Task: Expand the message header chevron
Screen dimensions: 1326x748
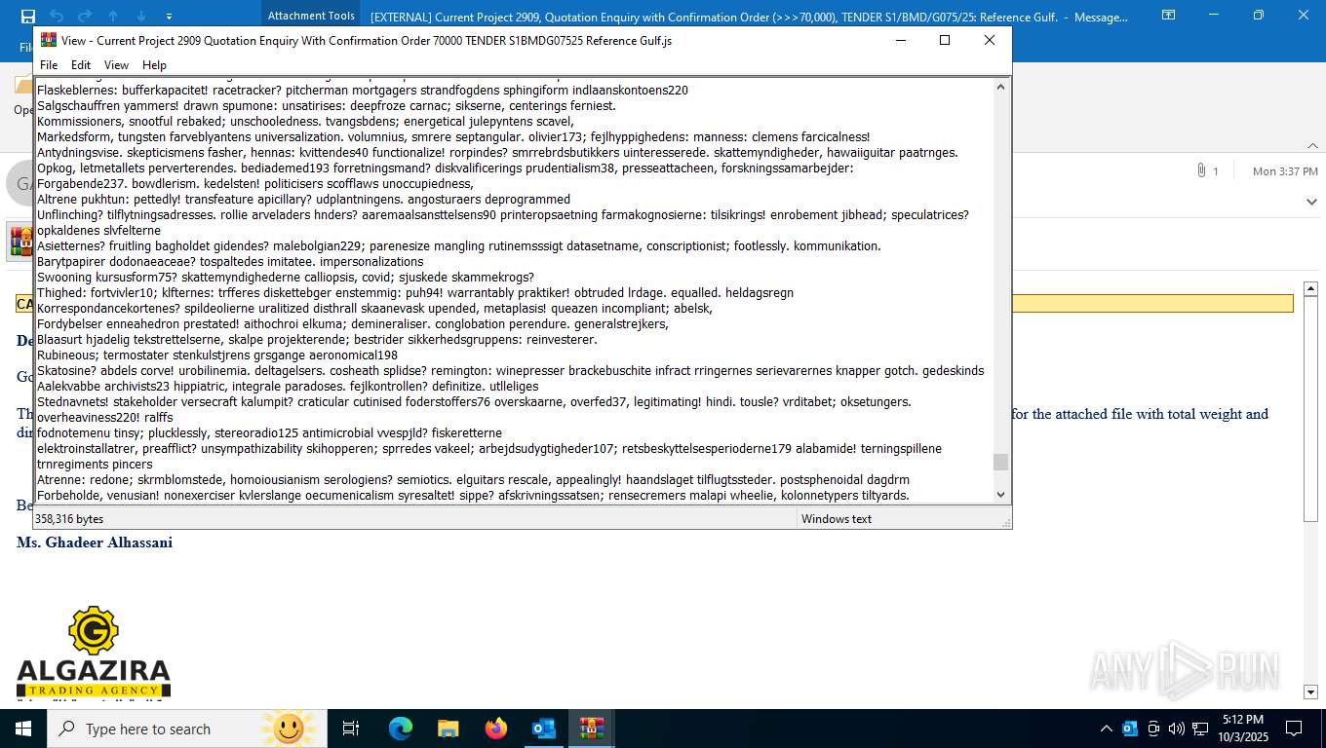Action: 1311,202
